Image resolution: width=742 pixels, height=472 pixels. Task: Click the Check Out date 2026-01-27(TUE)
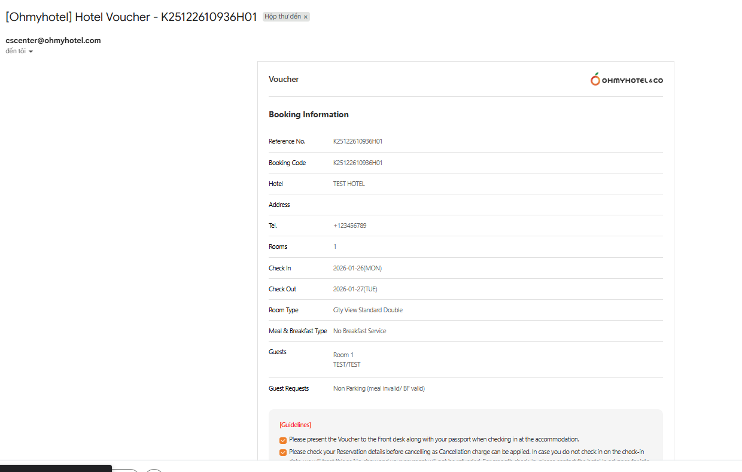(x=355, y=289)
